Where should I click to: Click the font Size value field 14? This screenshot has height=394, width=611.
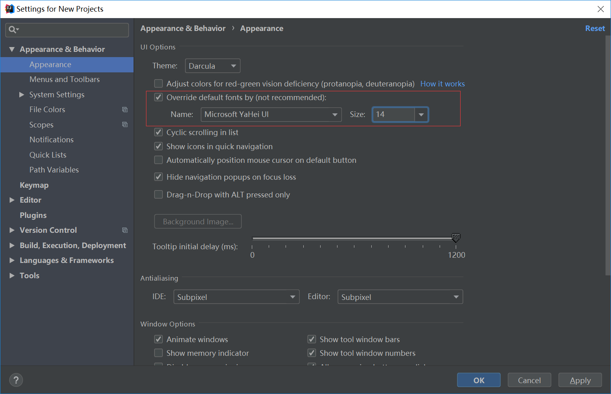tap(394, 115)
